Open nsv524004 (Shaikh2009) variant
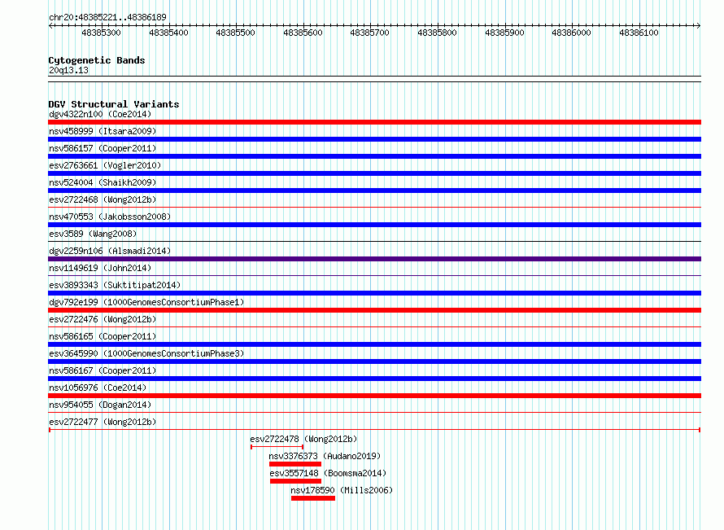The width and height of the screenshot is (724, 530). click(x=102, y=182)
